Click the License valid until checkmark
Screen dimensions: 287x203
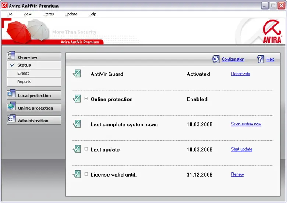coord(77,174)
